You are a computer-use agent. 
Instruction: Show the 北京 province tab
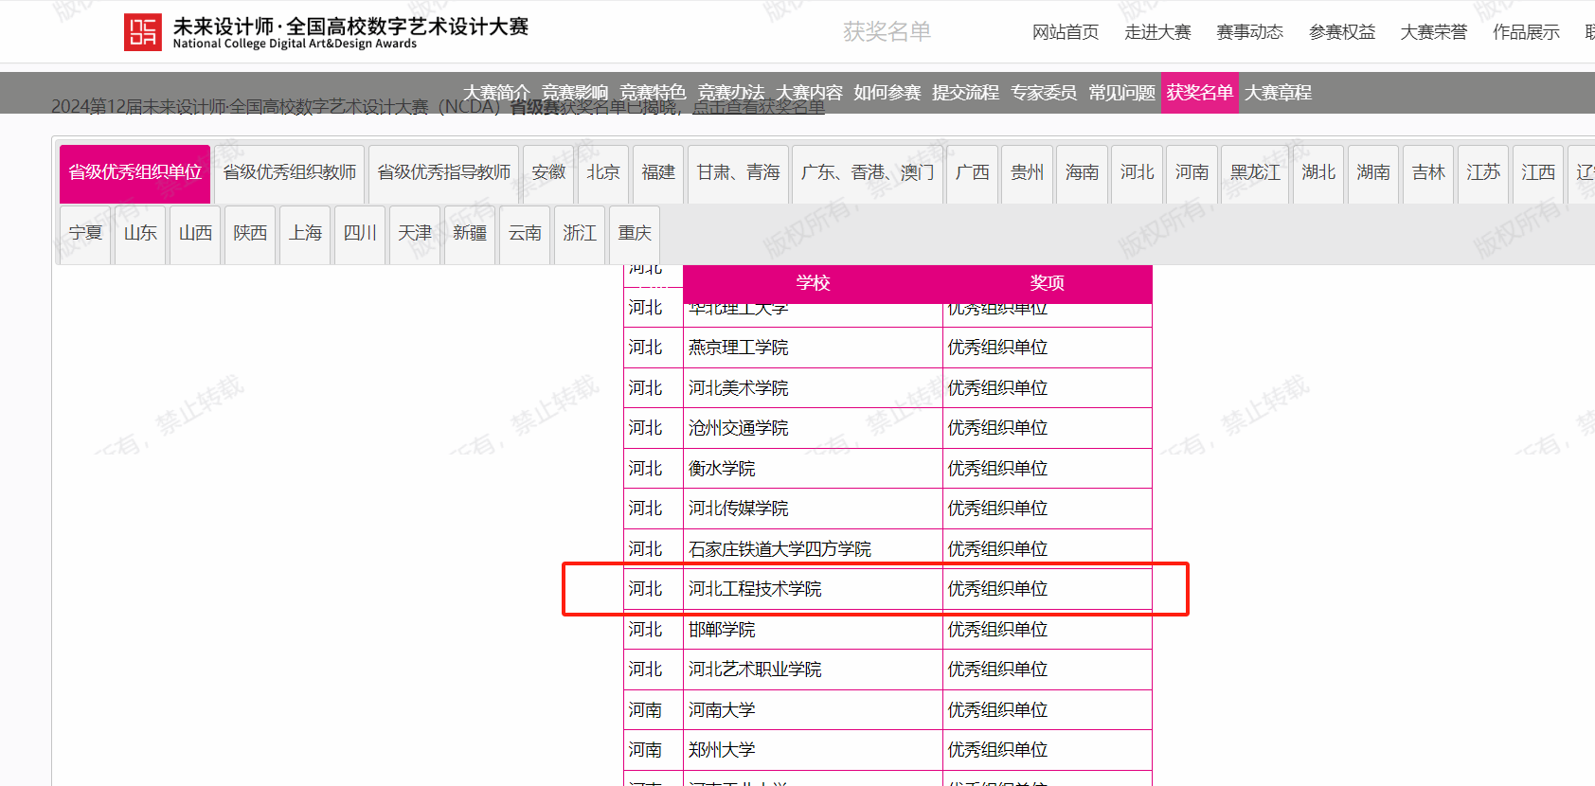point(602,172)
